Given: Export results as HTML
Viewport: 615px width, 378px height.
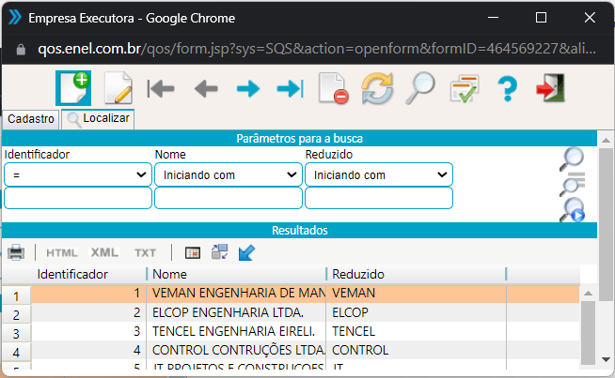Looking at the screenshot, I should click(x=62, y=252).
